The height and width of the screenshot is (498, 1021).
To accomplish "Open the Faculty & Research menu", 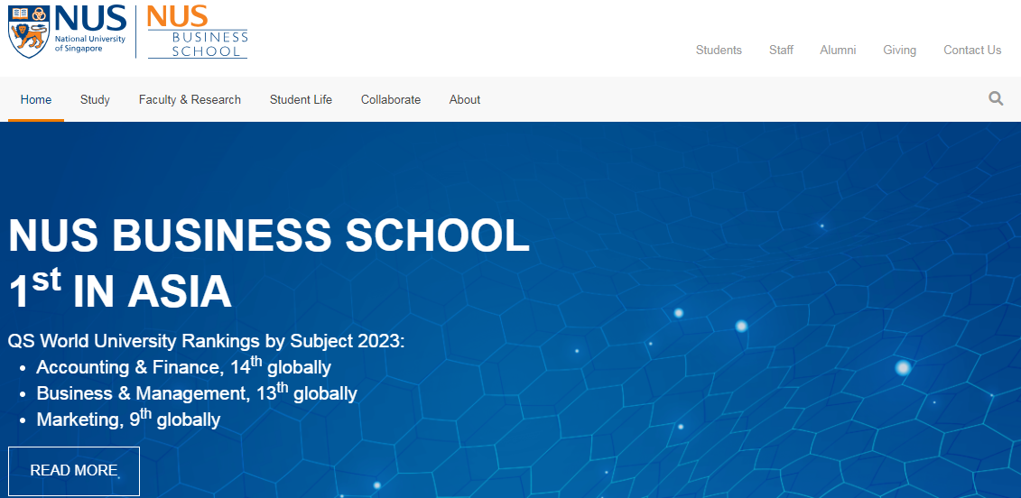I will [x=190, y=99].
